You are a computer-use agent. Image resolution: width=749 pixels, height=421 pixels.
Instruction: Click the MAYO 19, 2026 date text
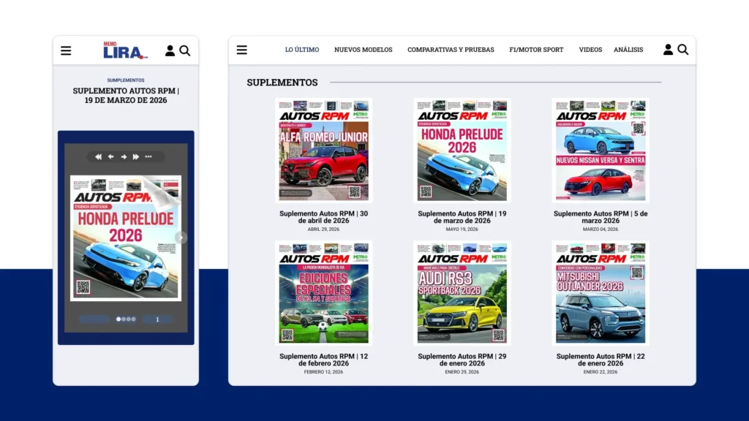(x=462, y=229)
